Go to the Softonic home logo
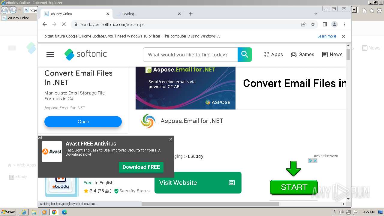The image size is (384, 216). [x=85, y=54]
